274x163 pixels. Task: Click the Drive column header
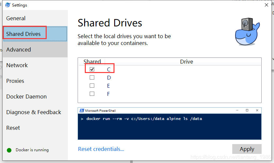(186, 61)
